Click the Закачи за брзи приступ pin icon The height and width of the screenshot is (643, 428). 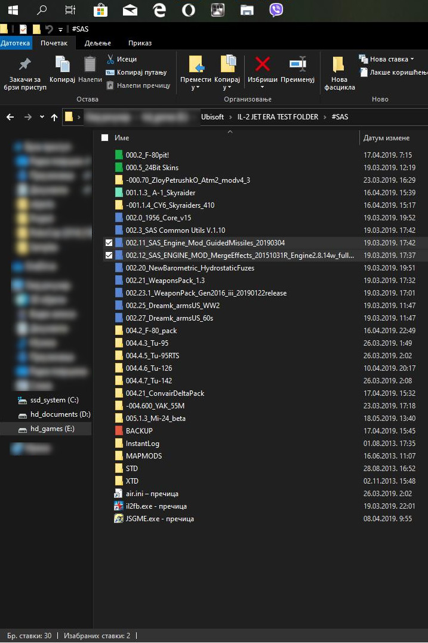[24, 64]
